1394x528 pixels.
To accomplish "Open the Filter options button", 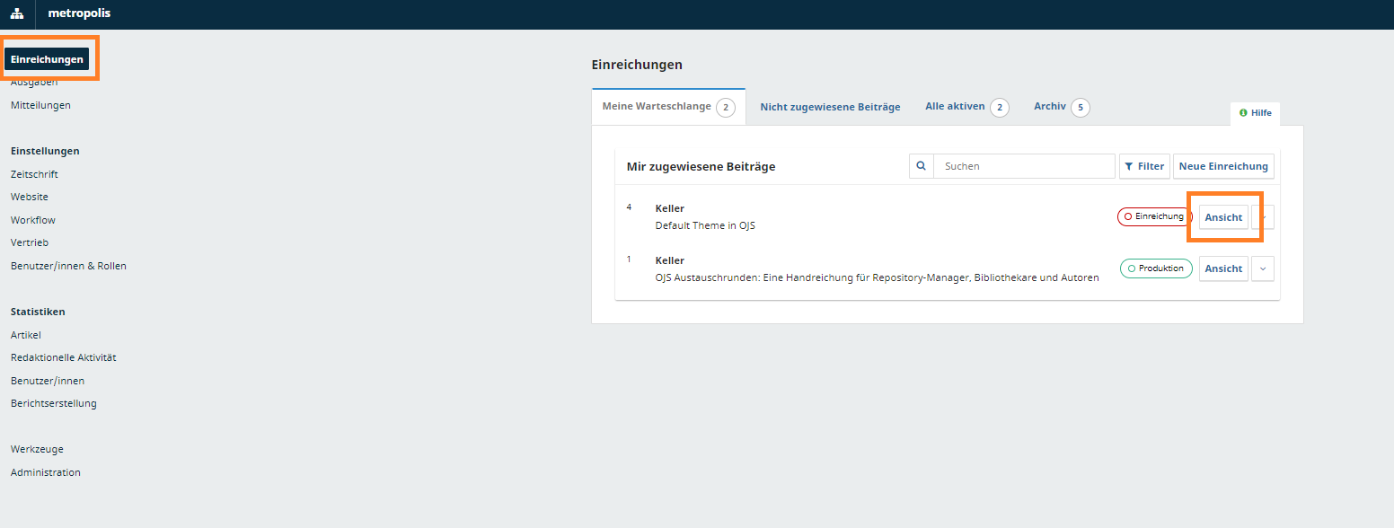I will coord(1144,166).
